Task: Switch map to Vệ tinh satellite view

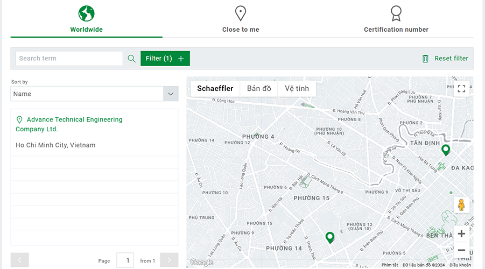Action: coord(297,88)
